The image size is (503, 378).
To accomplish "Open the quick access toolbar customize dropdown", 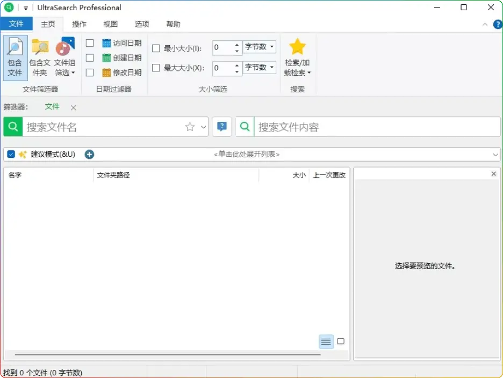I will tap(26, 8).
